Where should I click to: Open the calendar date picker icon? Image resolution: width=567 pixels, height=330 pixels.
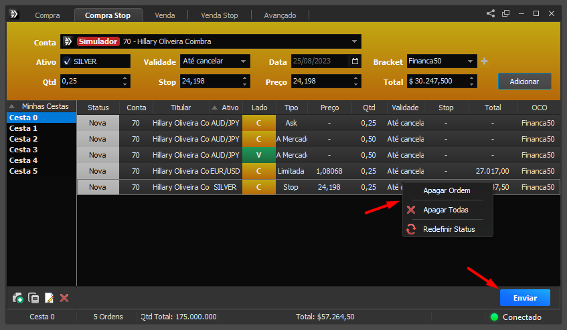point(355,61)
